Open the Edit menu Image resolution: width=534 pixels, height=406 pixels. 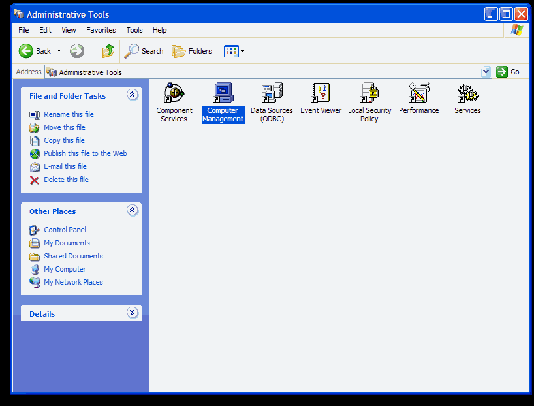(45, 30)
